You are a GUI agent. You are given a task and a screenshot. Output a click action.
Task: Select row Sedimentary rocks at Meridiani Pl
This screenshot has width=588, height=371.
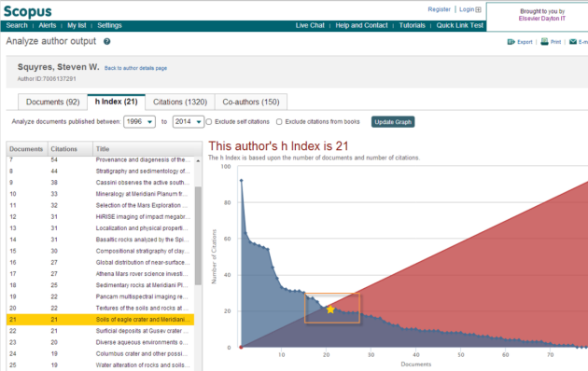pyautogui.click(x=101, y=285)
